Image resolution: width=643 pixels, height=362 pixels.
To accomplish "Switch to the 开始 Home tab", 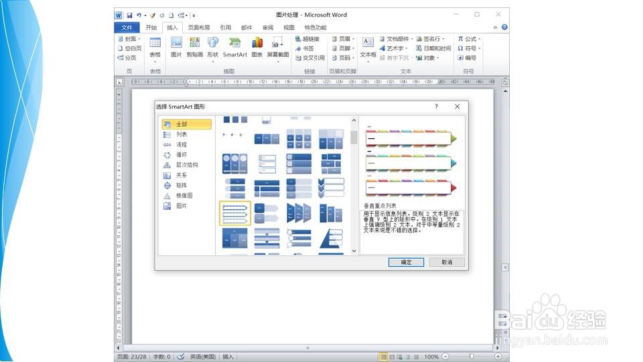I will point(151,27).
